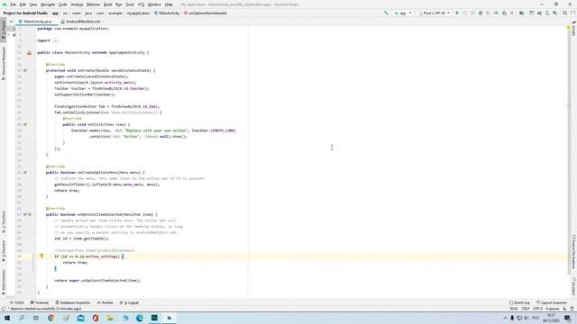Image resolution: width=577 pixels, height=324 pixels.
Task: Click the onOptionsItemSelected method breadcrumb
Action: (206, 13)
